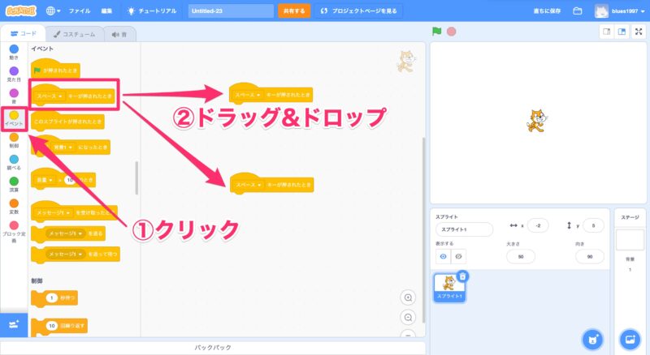Hide the sprite with crossed-eye icon
Screen dimensions: 650x355
[x=459, y=256]
